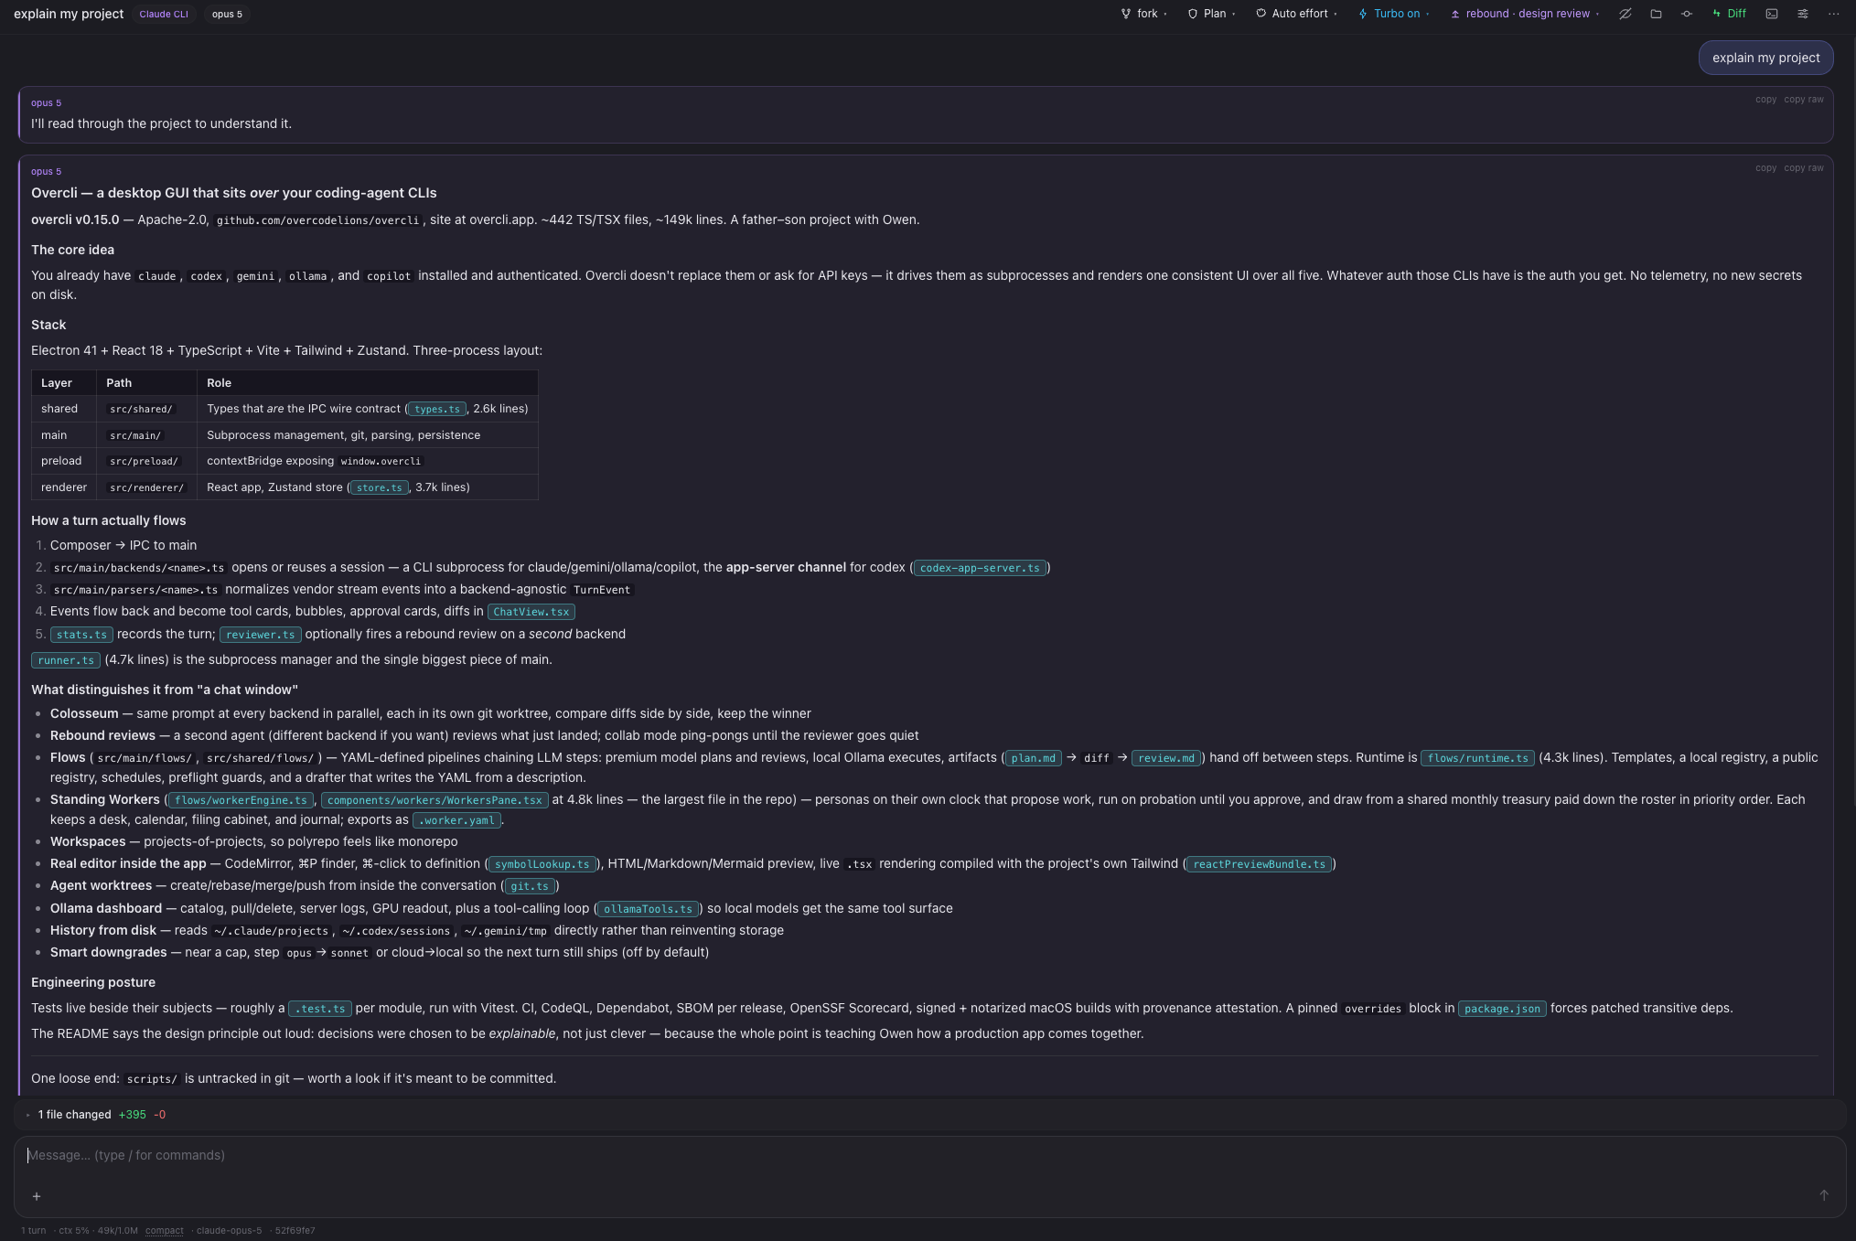Click the explain my project conversation title
The image size is (1856, 1241).
pos(69,14)
